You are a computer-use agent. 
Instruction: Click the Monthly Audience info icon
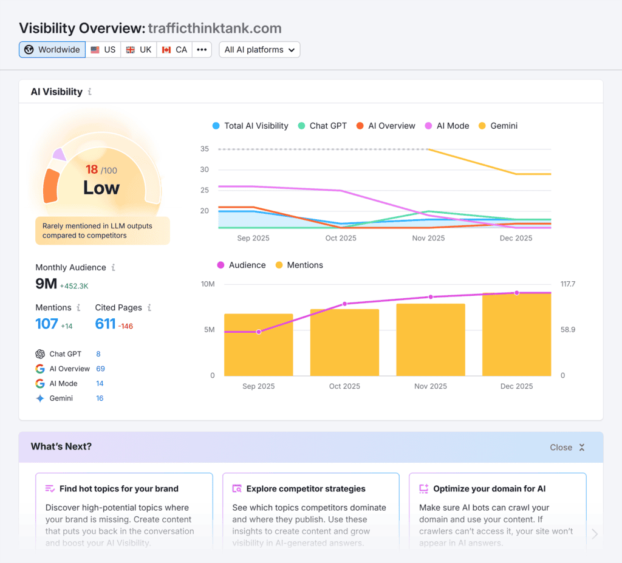113,267
